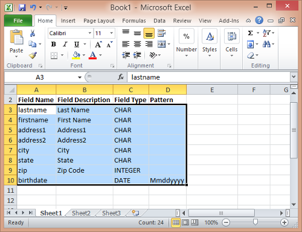Click the Copy icon
The height and width of the screenshot is (232, 302).
pos(32,44)
